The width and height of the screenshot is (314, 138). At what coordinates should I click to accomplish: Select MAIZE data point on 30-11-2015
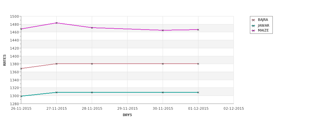pos(163,31)
